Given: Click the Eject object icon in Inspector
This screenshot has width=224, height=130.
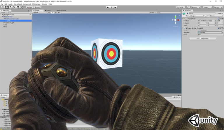Looking at the screenshot, I should [184, 14].
